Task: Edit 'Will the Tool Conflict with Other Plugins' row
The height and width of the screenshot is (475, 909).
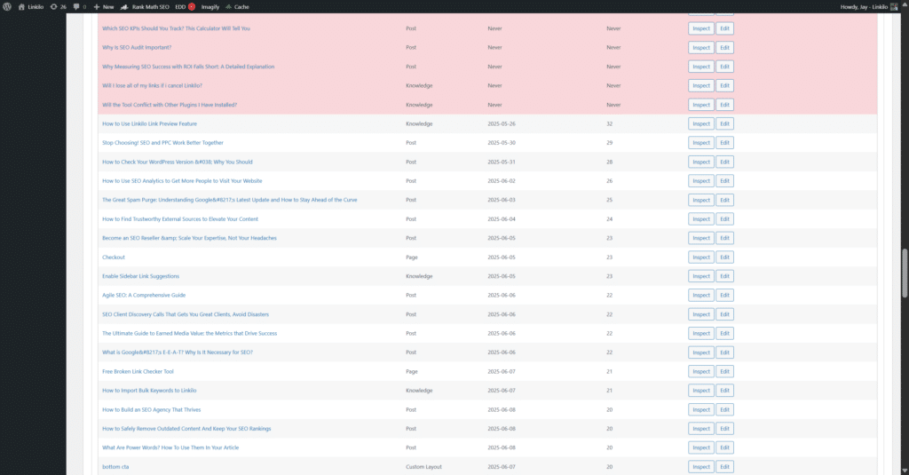Action: [x=724, y=105]
